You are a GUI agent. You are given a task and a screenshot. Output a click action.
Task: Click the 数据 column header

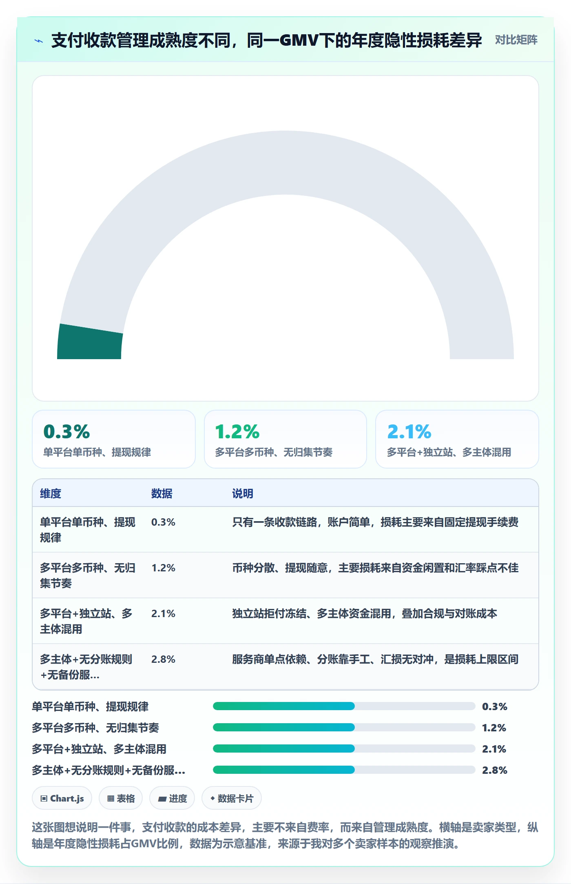click(162, 493)
